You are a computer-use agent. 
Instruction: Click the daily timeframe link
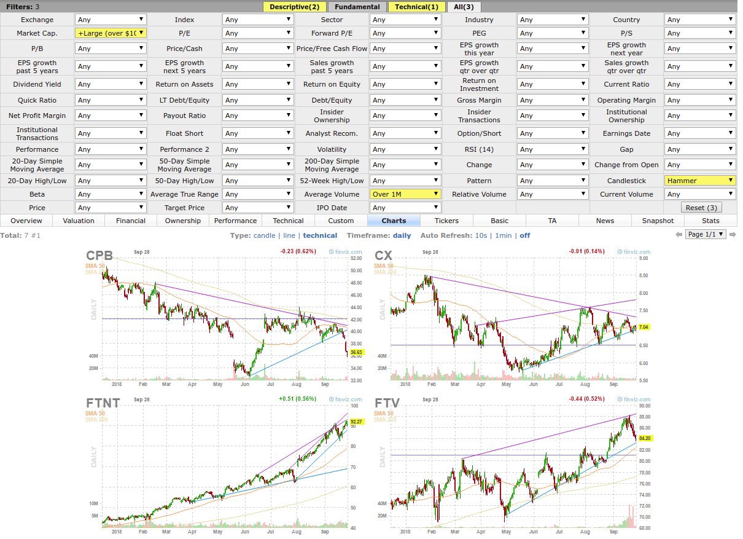pyautogui.click(x=402, y=235)
